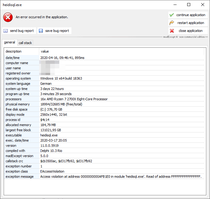Click '18994/32685 MB (free/total)' value
Viewport: 210px width, 199px height.
(61, 104)
